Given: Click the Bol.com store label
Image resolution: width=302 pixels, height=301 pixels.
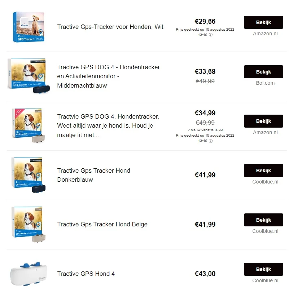Looking at the screenshot, I should click(265, 83).
